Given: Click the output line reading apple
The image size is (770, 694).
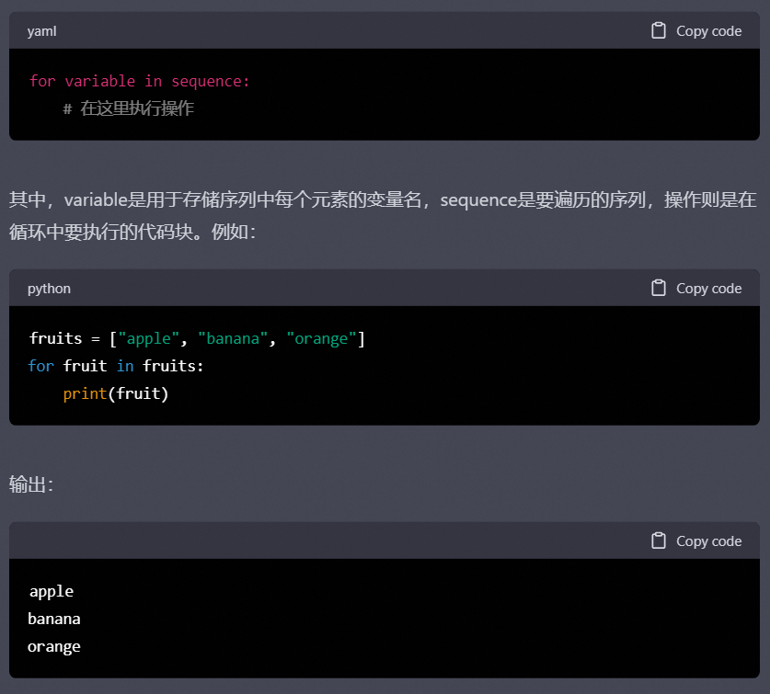Looking at the screenshot, I should tap(52, 591).
